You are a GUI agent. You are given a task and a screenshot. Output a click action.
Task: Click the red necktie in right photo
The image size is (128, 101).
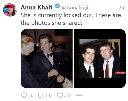(x=107, y=69)
